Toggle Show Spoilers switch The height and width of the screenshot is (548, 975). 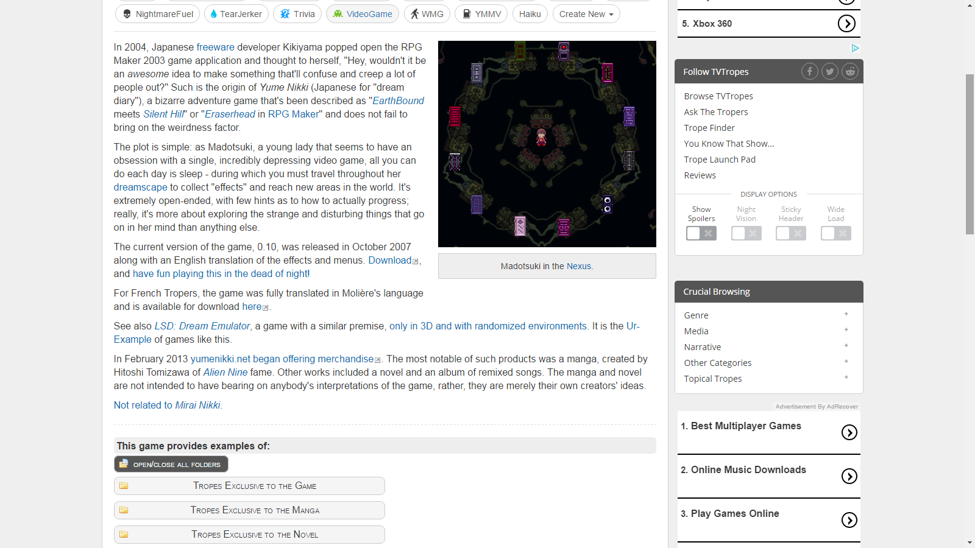pos(701,233)
